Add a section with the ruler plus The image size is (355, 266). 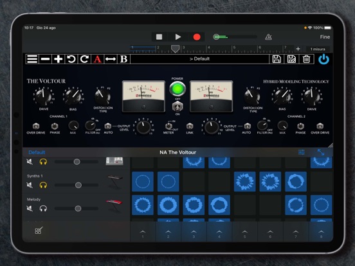point(298,49)
